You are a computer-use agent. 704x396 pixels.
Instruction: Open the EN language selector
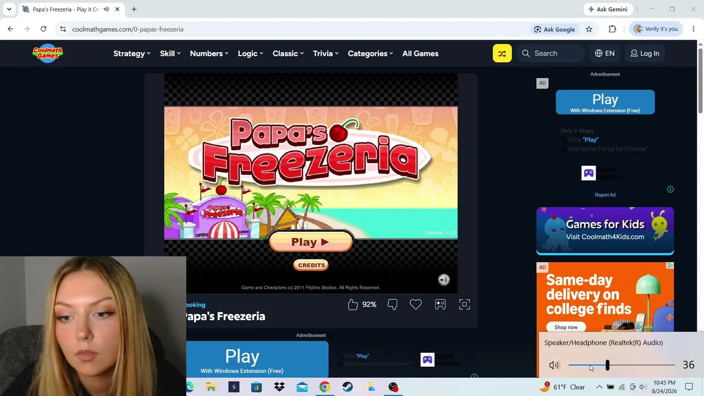coord(604,53)
